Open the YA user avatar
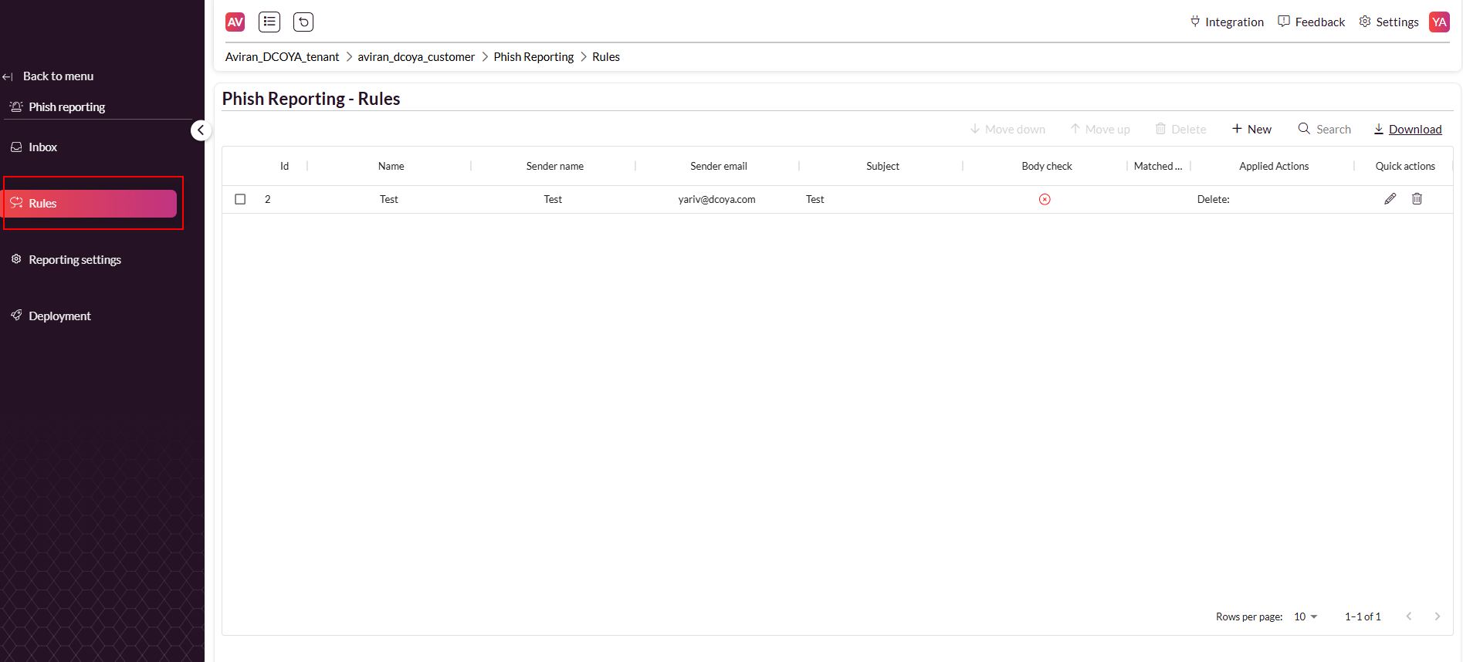 1439,22
